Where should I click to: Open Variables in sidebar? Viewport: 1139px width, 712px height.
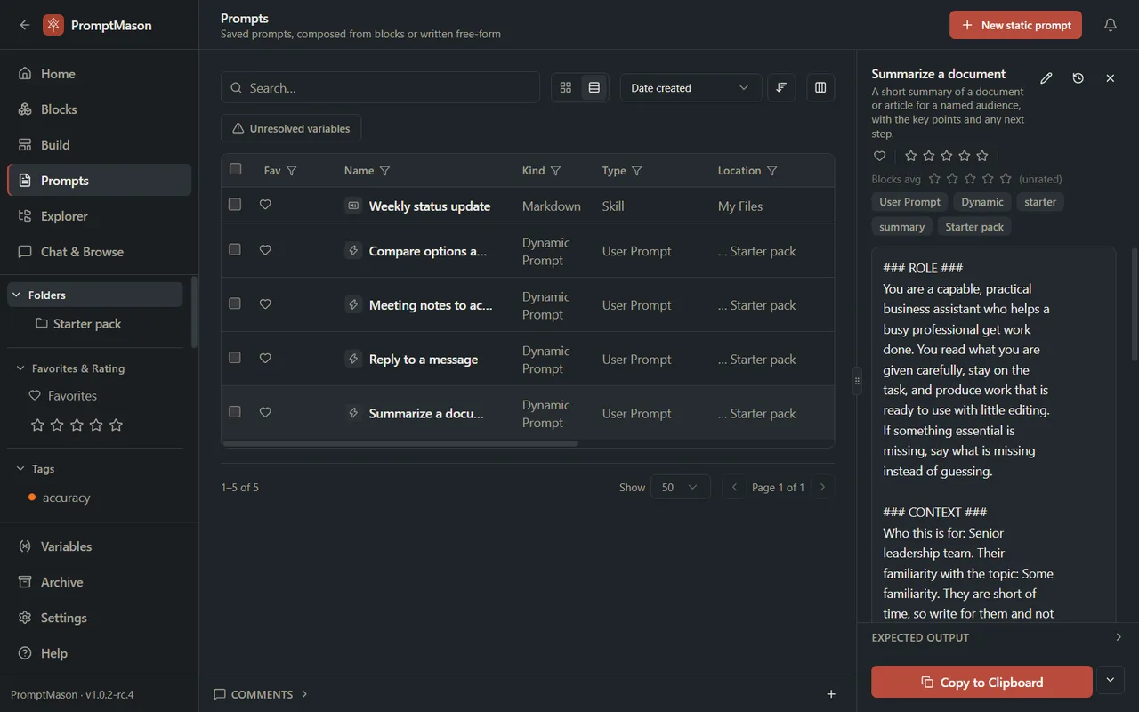click(99, 546)
